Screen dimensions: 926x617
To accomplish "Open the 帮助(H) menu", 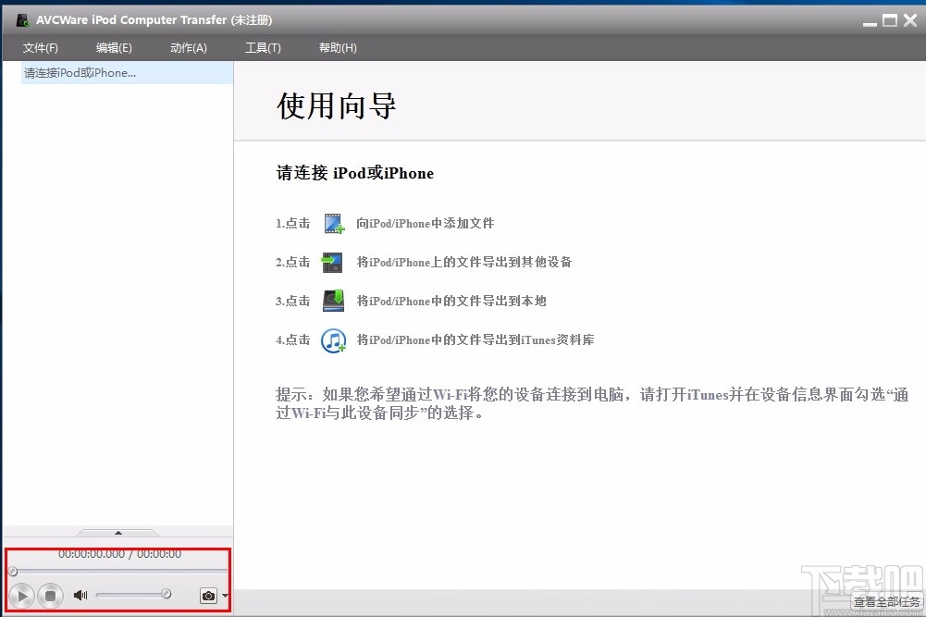I will tap(337, 47).
